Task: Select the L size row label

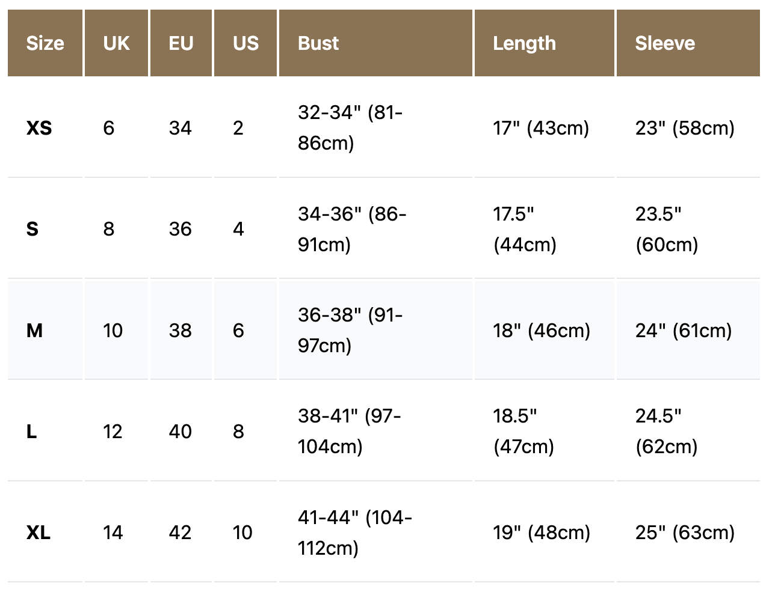Action: tap(32, 431)
